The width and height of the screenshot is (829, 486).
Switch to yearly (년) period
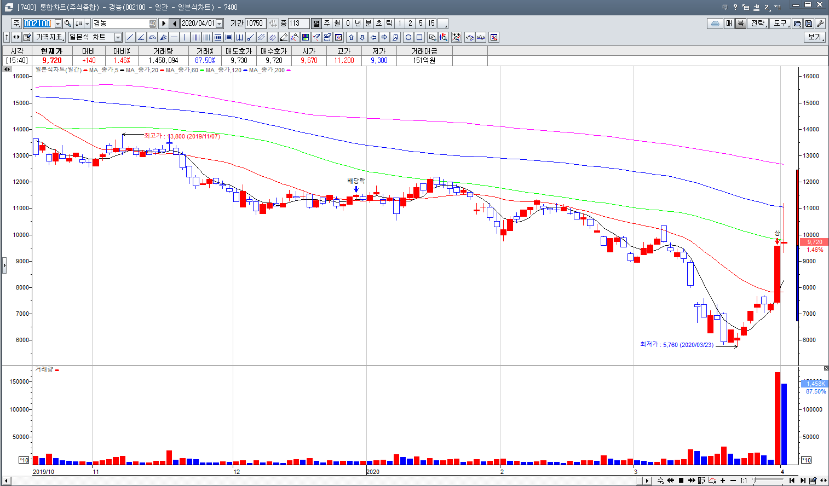click(x=358, y=24)
